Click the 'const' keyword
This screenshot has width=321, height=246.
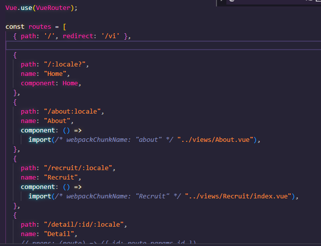(x=15, y=27)
